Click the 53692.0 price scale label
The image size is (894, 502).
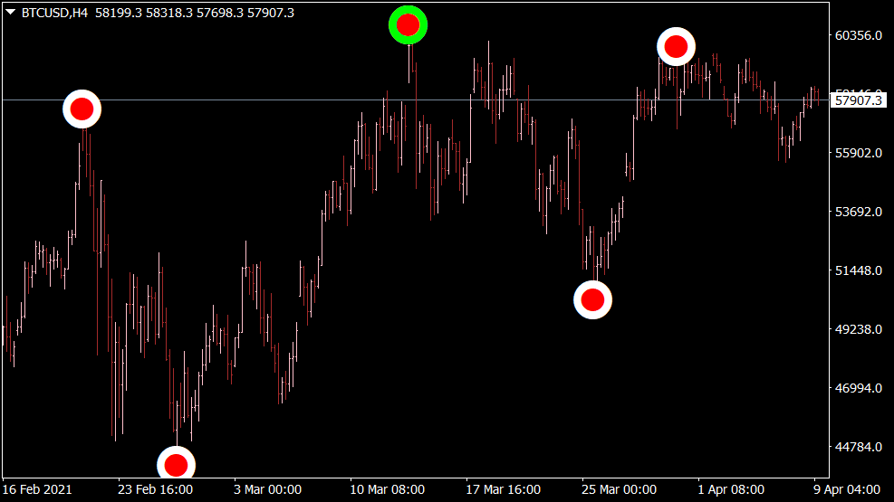pos(858,212)
